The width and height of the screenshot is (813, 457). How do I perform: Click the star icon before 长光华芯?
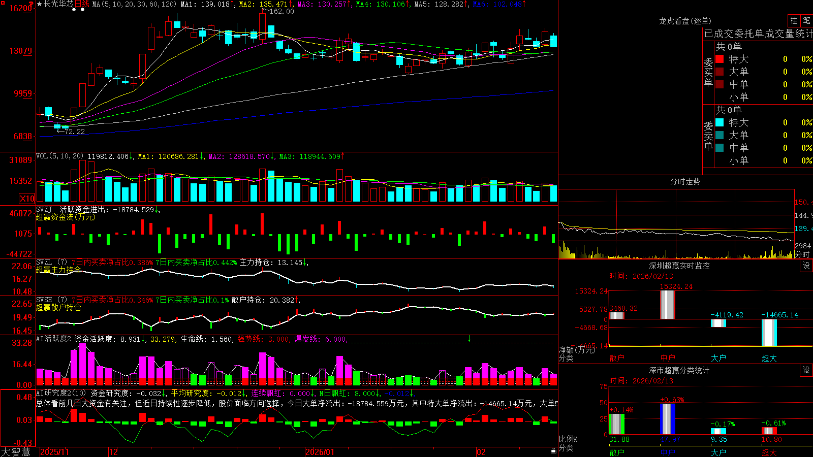40,4
